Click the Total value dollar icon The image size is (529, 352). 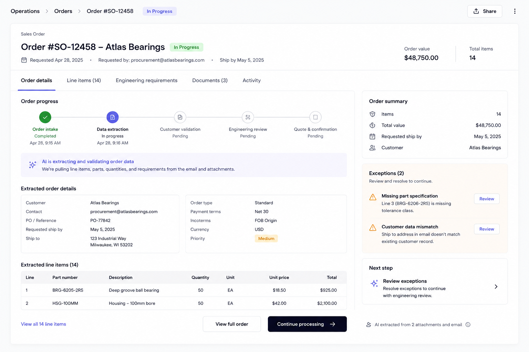coord(372,125)
